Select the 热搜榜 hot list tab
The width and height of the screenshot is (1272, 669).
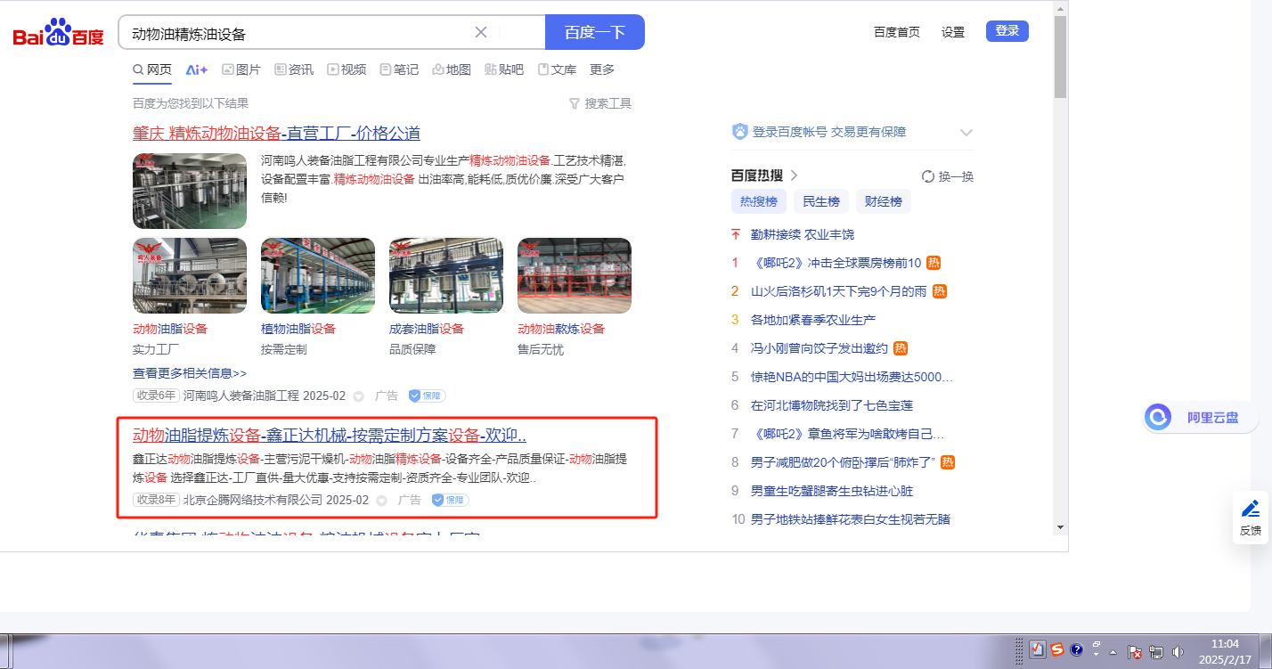tap(759, 201)
